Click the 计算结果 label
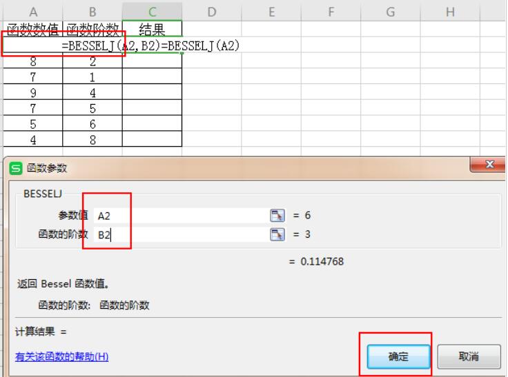508x377 pixels. click(x=35, y=332)
